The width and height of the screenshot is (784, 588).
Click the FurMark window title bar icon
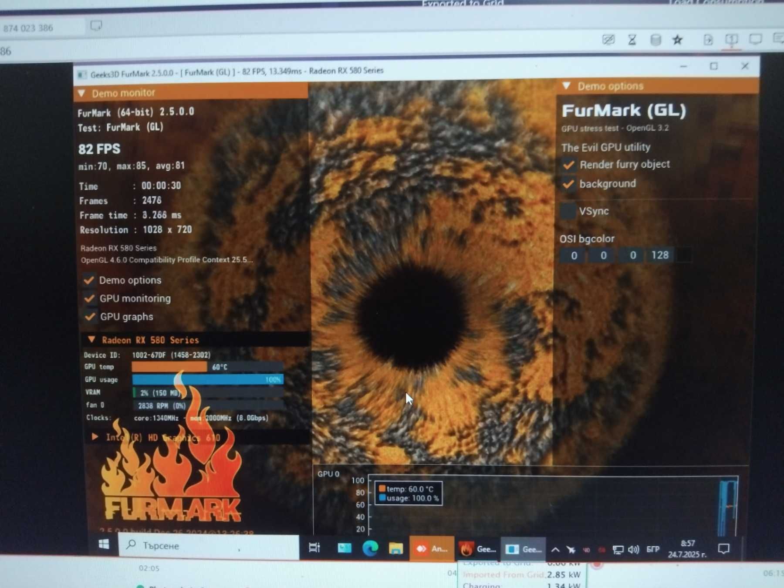click(x=82, y=74)
